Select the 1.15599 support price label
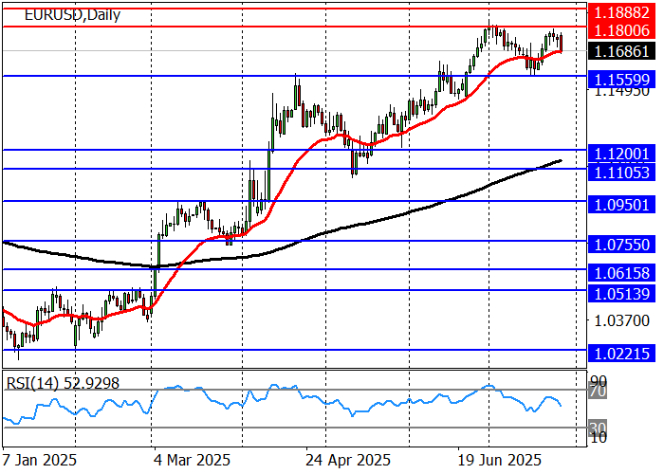The width and height of the screenshot is (664, 474). coord(621,79)
